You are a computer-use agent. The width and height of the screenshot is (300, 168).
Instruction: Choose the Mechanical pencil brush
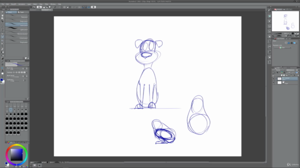[x=16, y=33]
